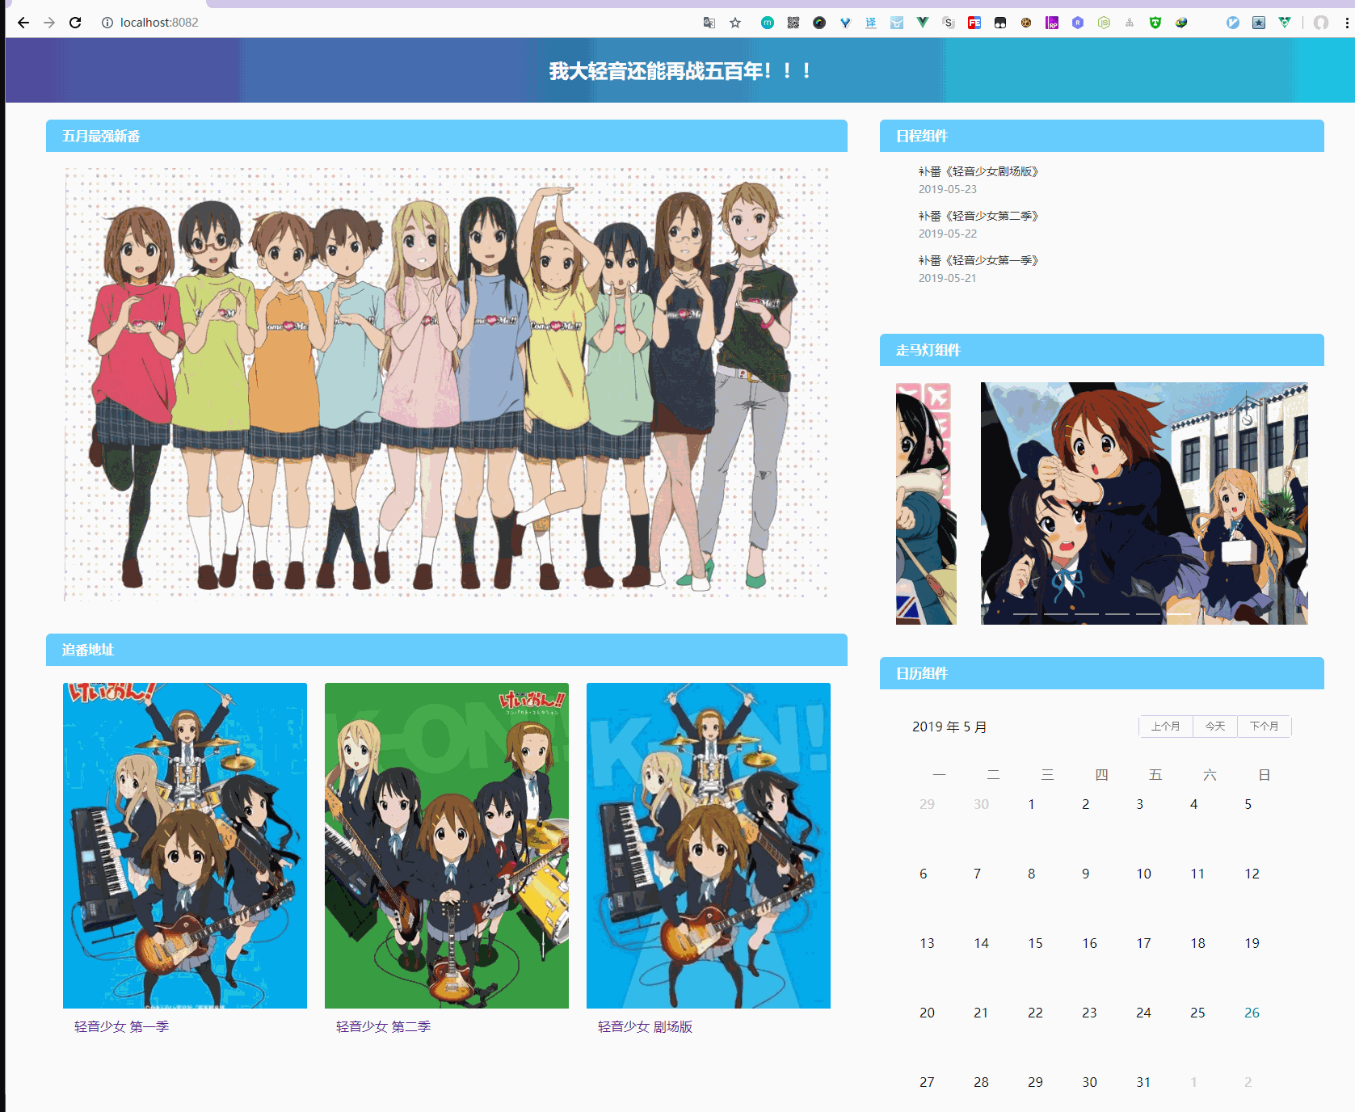The height and width of the screenshot is (1112, 1355).
Task: Click the grey sitemap tree extension icon
Action: [x=1130, y=23]
